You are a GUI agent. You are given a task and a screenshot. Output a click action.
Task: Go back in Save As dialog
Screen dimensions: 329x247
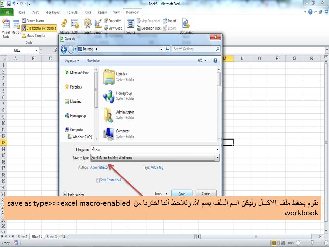click(64, 49)
